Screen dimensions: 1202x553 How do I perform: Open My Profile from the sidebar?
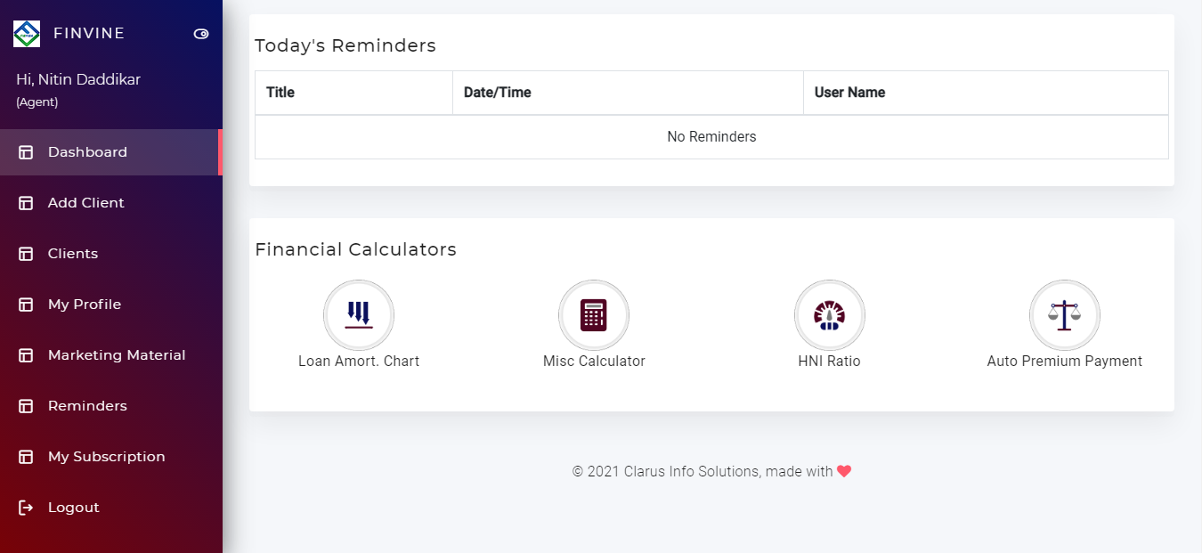pyautogui.click(x=111, y=305)
